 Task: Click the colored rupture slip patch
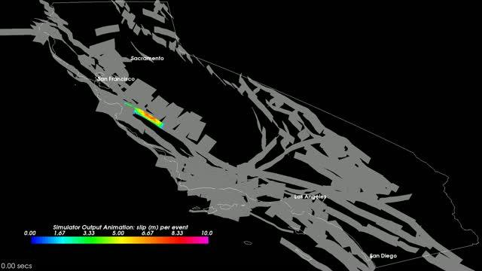145,115
